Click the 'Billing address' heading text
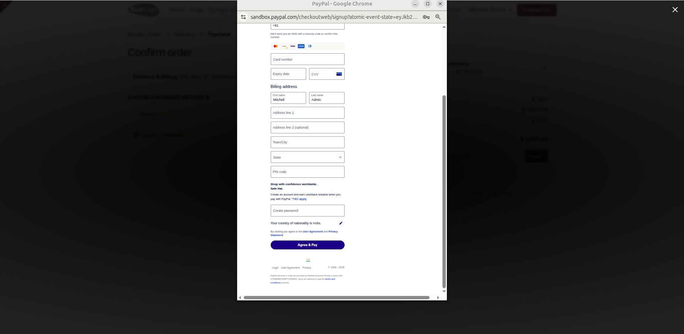Viewport: 684px width, 334px height. [x=284, y=86]
